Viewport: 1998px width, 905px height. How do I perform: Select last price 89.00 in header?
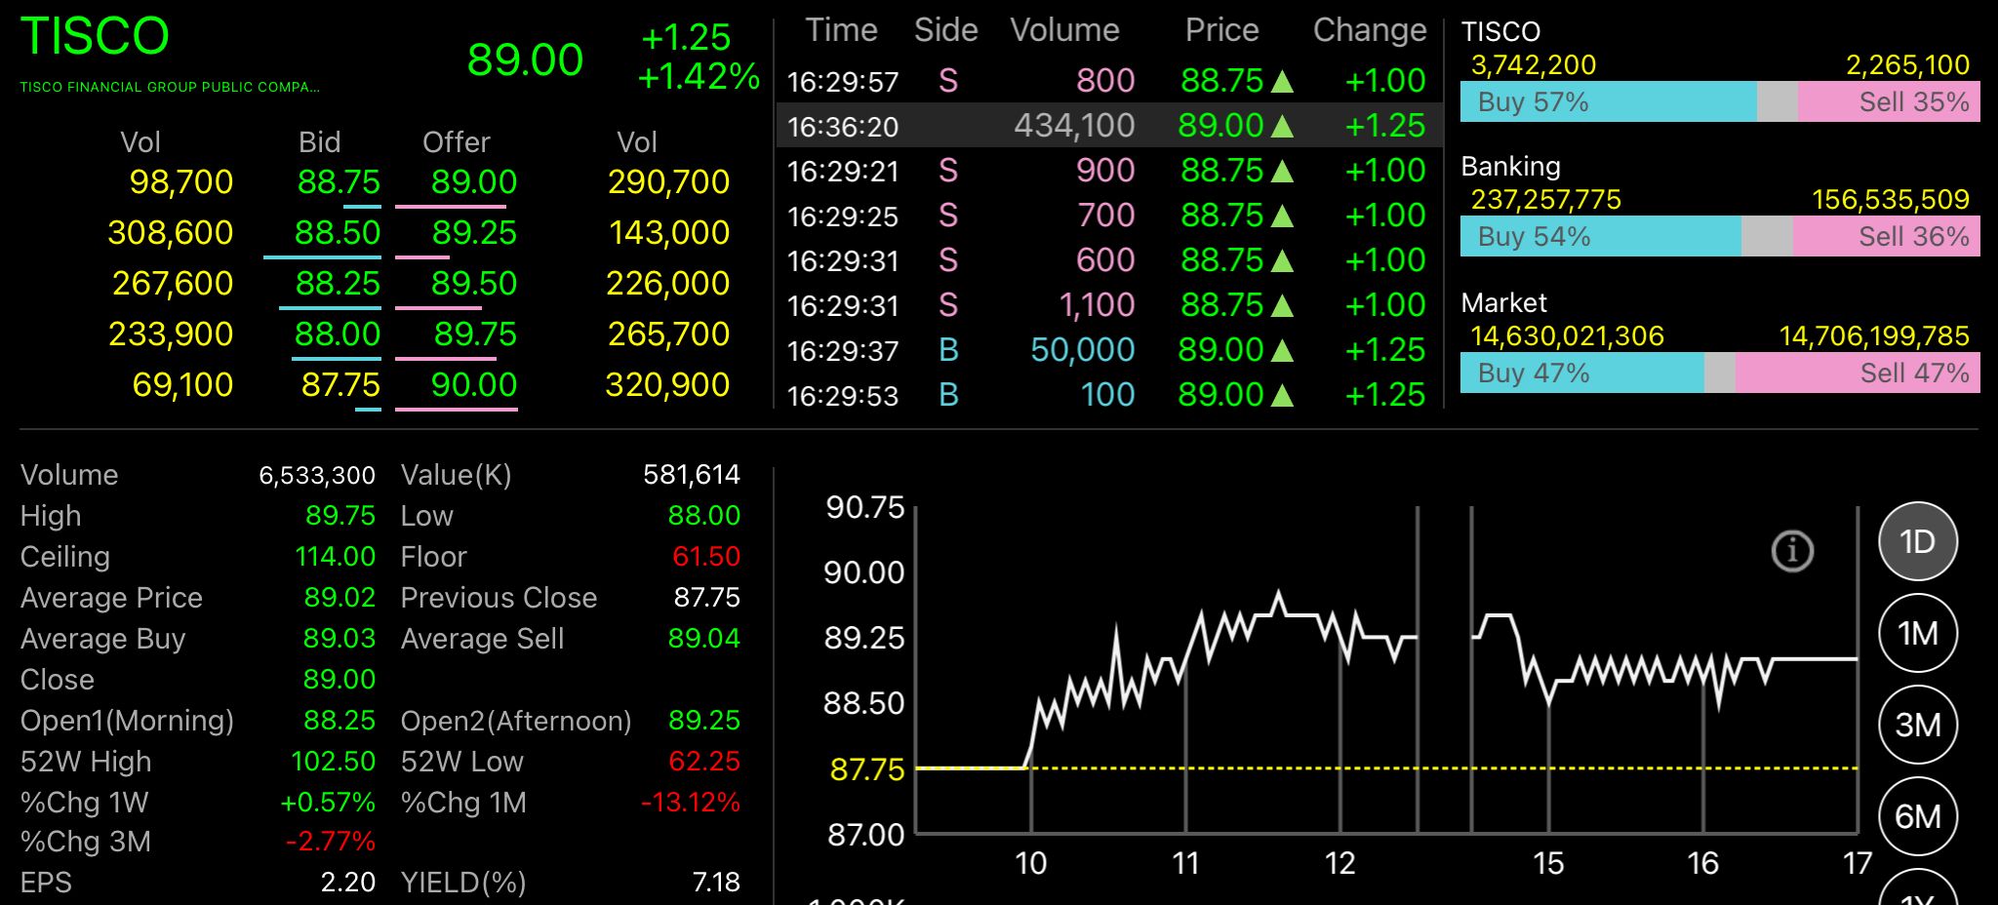(x=525, y=60)
